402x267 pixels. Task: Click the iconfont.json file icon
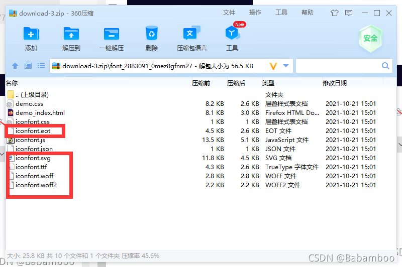tap(11, 149)
